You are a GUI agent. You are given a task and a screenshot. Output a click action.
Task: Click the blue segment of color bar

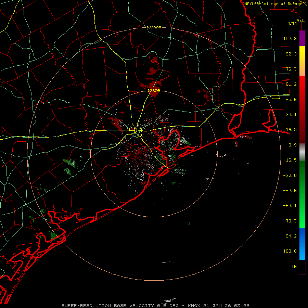coord(302,244)
